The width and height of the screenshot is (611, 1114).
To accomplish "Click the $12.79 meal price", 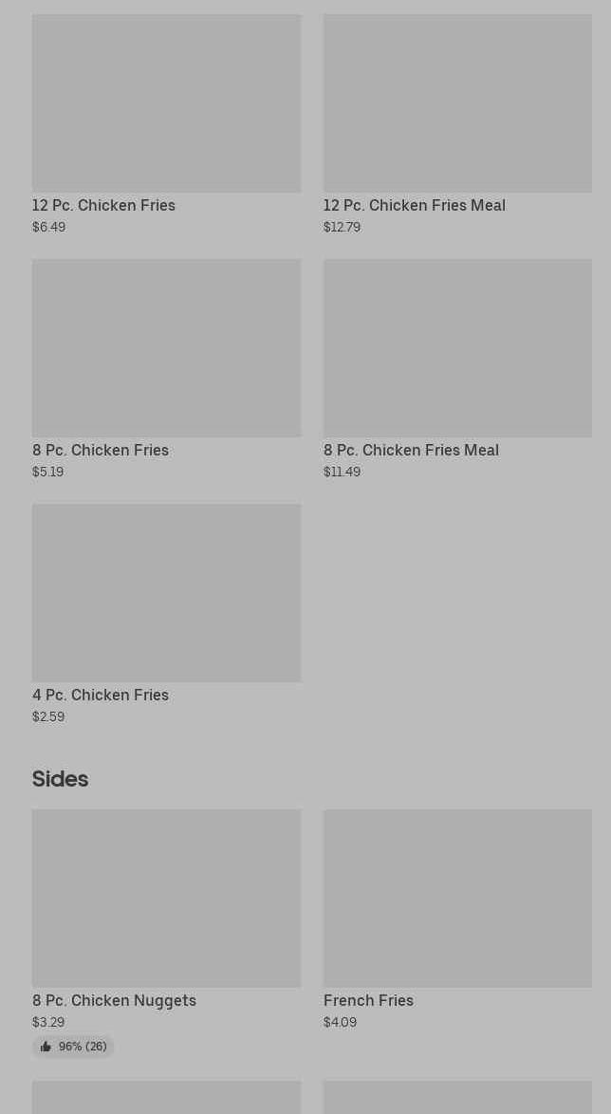I will coord(342,228).
